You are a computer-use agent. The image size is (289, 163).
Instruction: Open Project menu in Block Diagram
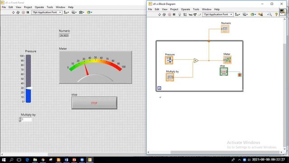pos(174,9)
